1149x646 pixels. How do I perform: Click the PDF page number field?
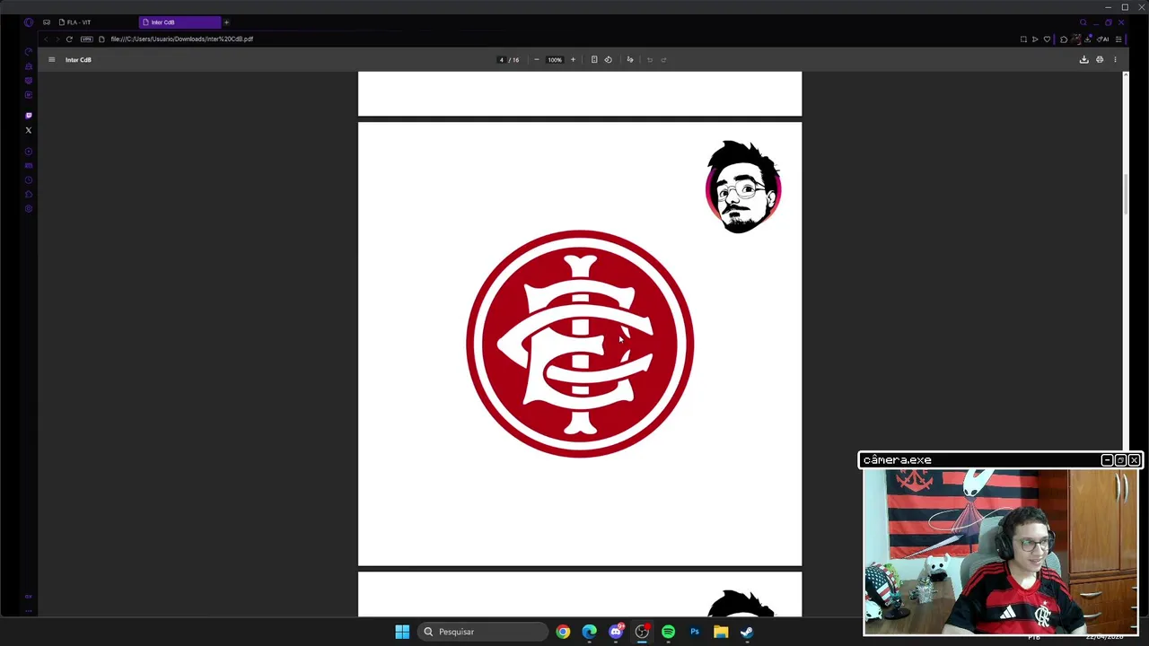(x=502, y=60)
